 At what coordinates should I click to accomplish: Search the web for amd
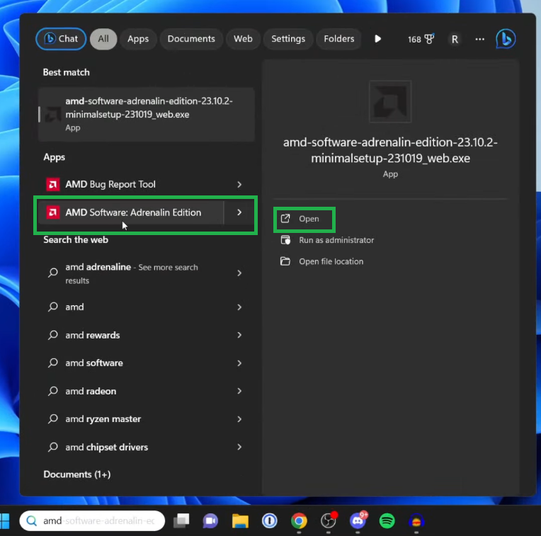coord(131,307)
